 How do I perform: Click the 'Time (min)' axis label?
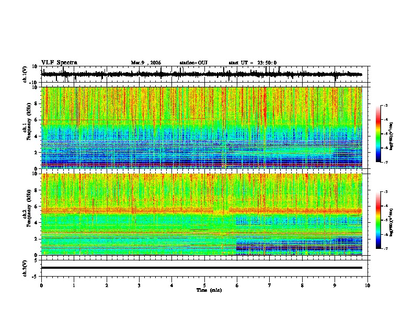point(209,290)
